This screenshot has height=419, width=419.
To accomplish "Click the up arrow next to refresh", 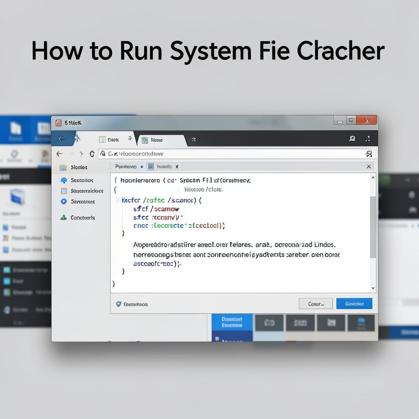I will tap(81, 154).
